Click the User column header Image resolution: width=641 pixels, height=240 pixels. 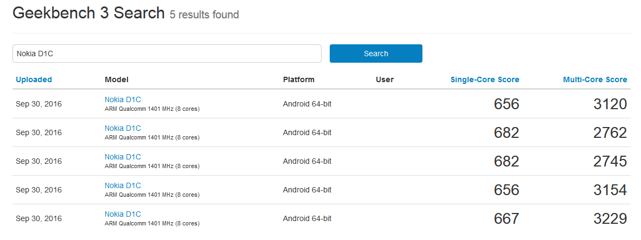coord(384,79)
